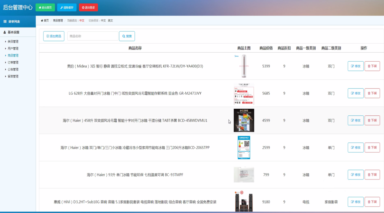The width and height of the screenshot is (384, 213).
Task: Click 退出登录 logout button
Action: 88,7
